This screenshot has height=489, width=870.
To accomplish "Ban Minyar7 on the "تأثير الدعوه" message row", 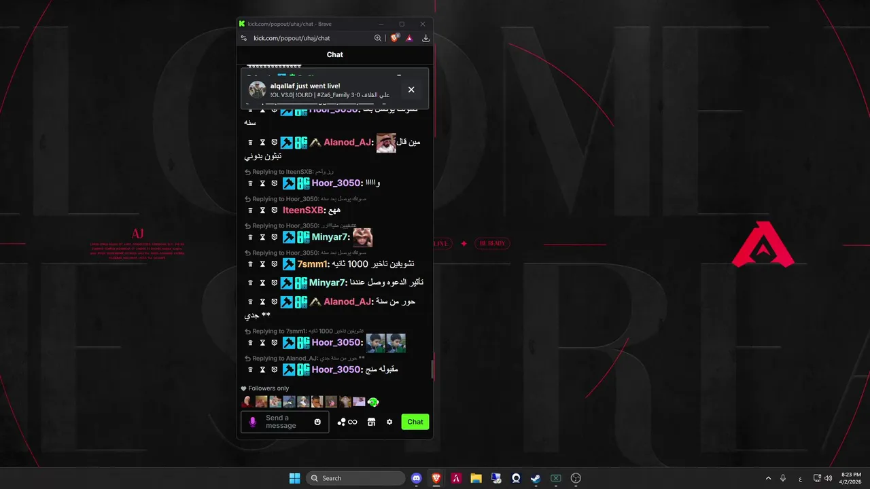I will (x=275, y=283).
